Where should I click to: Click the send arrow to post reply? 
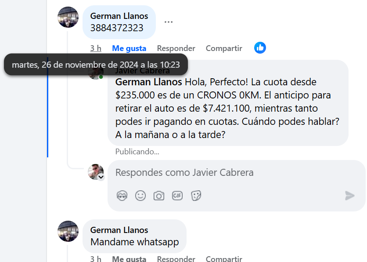(349, 196)
